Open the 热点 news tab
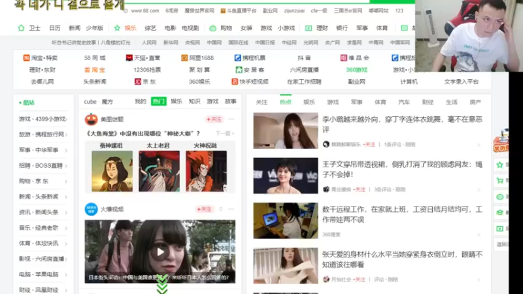The height and width of the screenshot is (294, 523). (286, 102)
